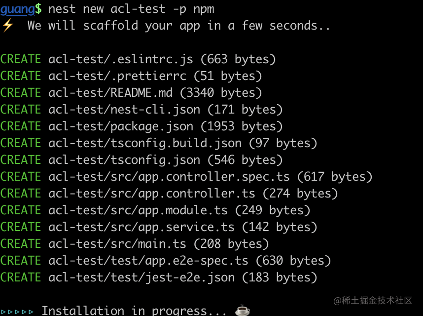The height and width of the screenshot is (316, 423).
Task: Click the acl-test/.eslintrc.js file path
Action: [x=120, y=59]
